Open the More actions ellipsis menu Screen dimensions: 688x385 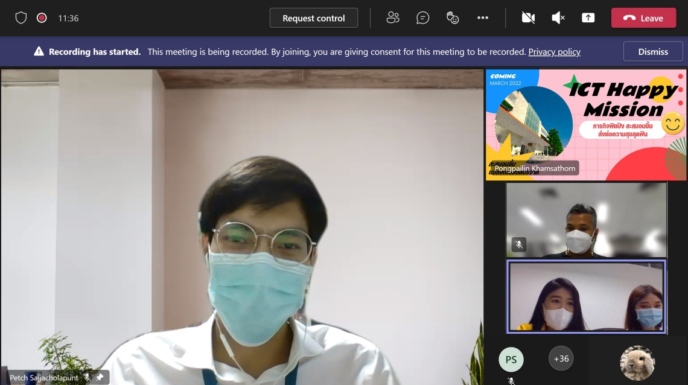[x=483, y=18]
